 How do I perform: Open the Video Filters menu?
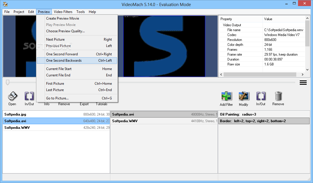63,12
